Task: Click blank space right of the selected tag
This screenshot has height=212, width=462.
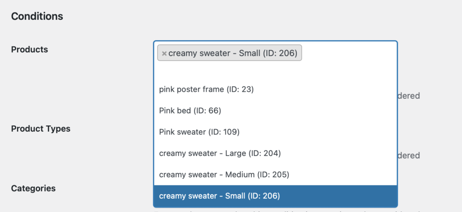Action: coord(347,53)
